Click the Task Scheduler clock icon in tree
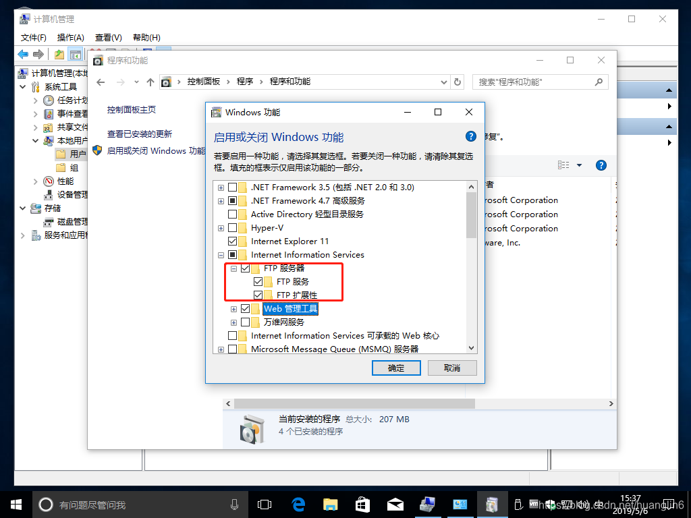The height and width of the screenshot is (518, 691). (49, 100)
